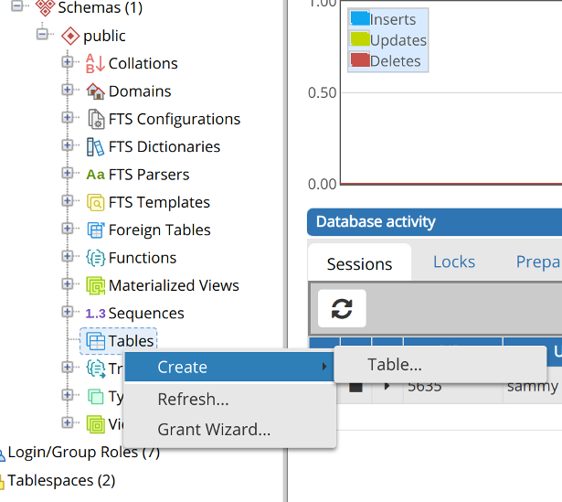Click the Types icon in tree
The width and height of the screenshot is (562, 502).
pos(96,397)
